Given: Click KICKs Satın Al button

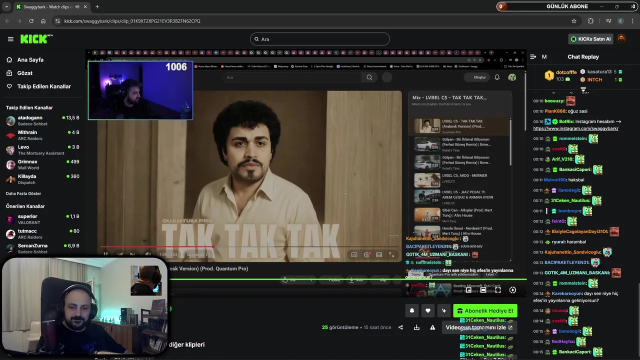Looking at the screenshot, I should 591,39.
